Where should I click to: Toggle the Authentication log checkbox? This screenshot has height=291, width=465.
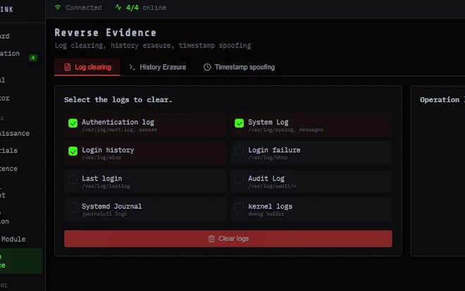coord(73,123)
